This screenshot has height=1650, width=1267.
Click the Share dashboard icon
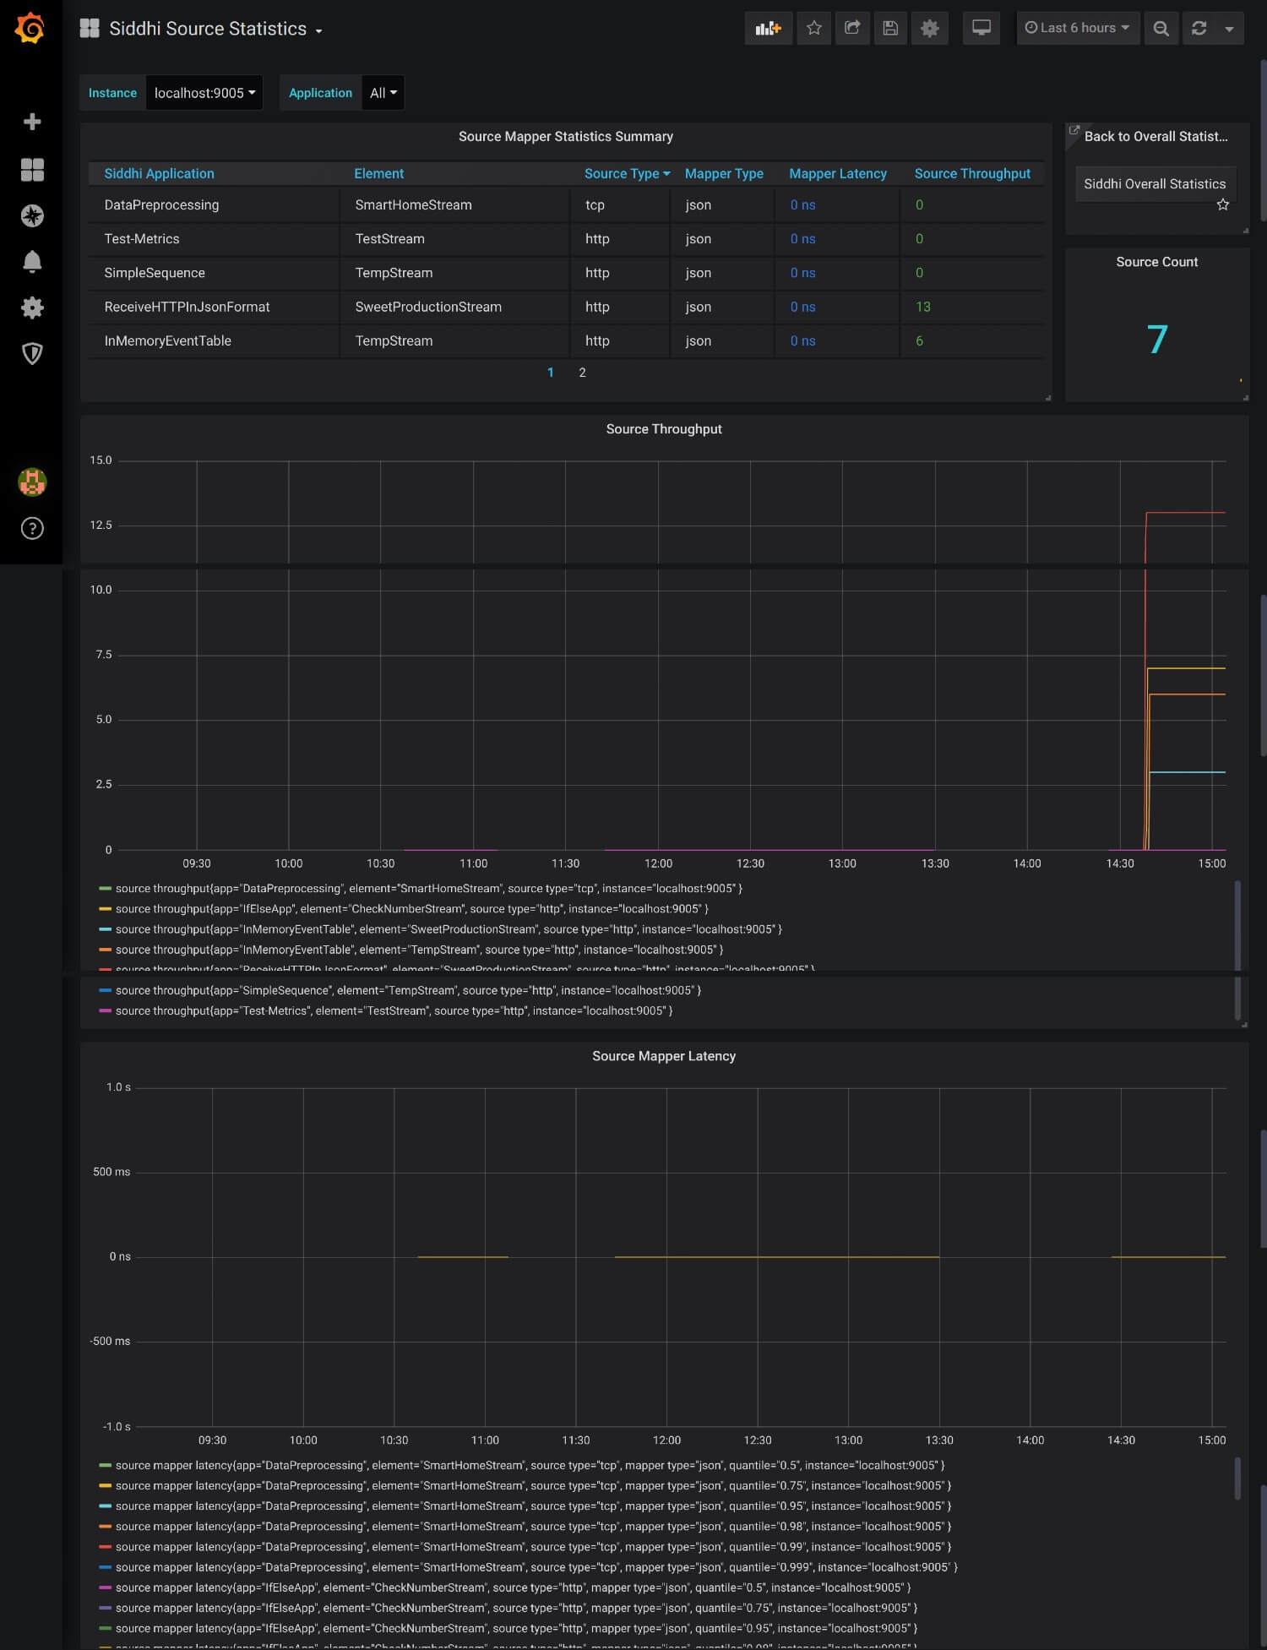852,28
